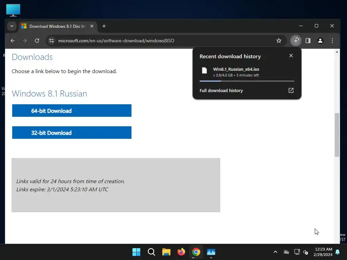Open the network tray icon
Image resolution: width=347 pixels, height=260 pixels.
coord(297,252)
